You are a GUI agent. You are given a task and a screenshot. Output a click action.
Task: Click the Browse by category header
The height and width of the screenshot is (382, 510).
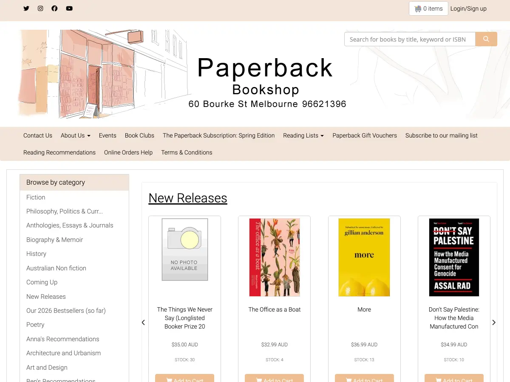(x=74, y=183)
